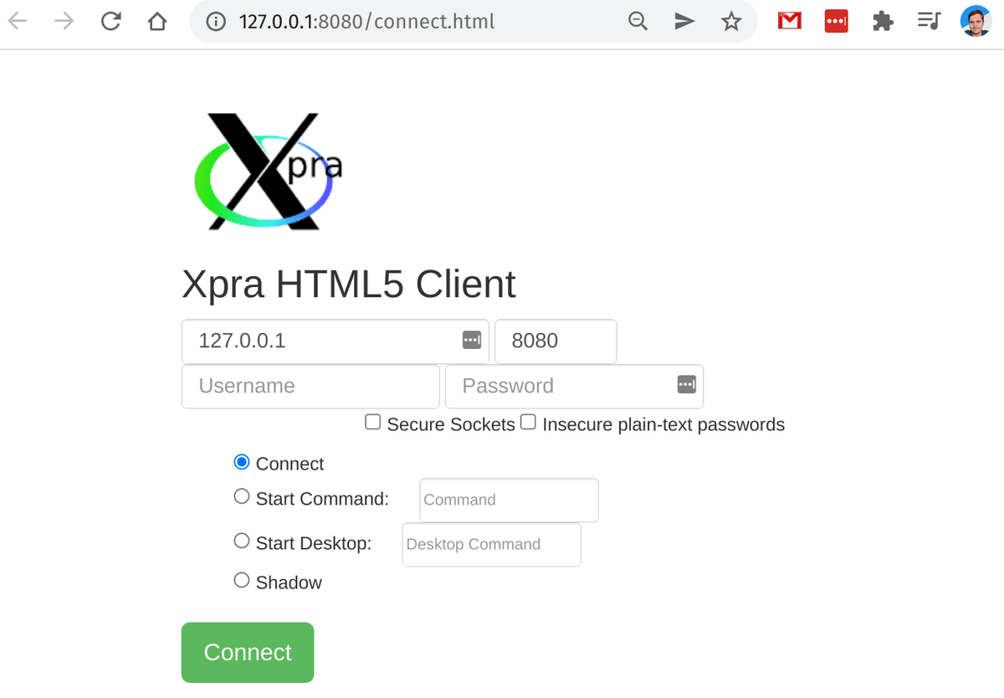Open the browser Extensions puzzle-piece icon

point(883,21)
